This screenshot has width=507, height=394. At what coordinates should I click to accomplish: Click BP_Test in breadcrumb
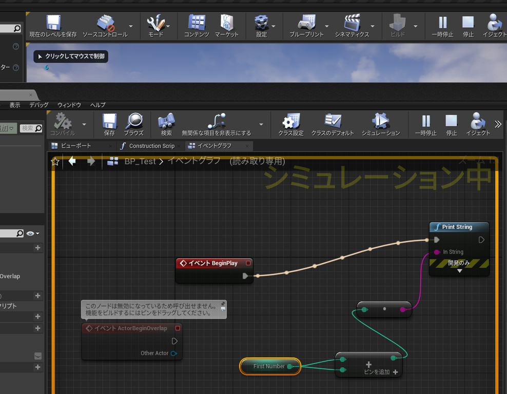140,161
